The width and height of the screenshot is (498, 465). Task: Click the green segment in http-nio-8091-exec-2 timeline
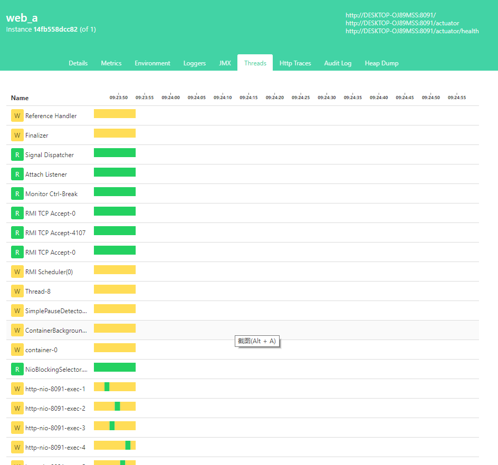coord(117,406)
